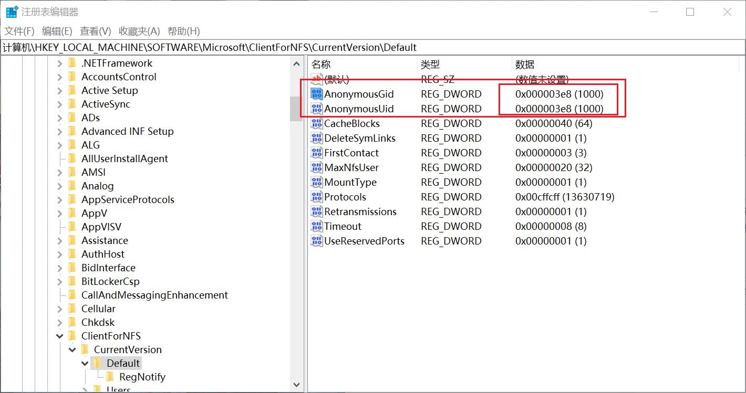Collapse the CurrentVersion subkey
Viewport: 746px width, 393px height.
pyautogui.click(x=72, y=350)
